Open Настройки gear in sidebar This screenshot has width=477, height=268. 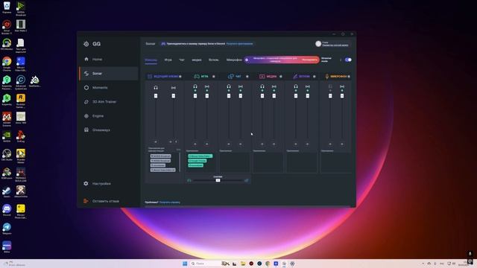point(86,184)
